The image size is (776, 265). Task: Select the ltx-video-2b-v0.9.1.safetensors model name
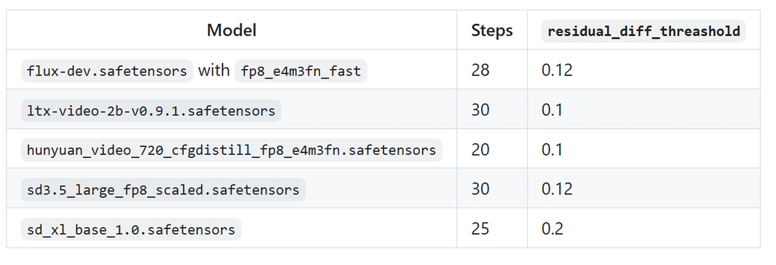[x=151, y=110]
